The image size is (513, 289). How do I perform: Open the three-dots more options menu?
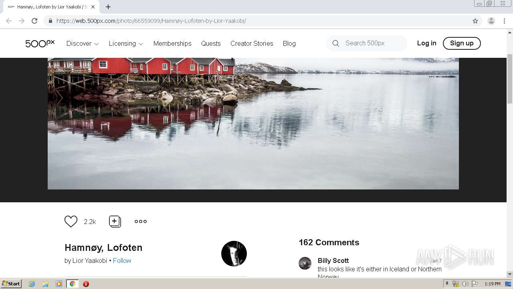(x=141, y=221)
